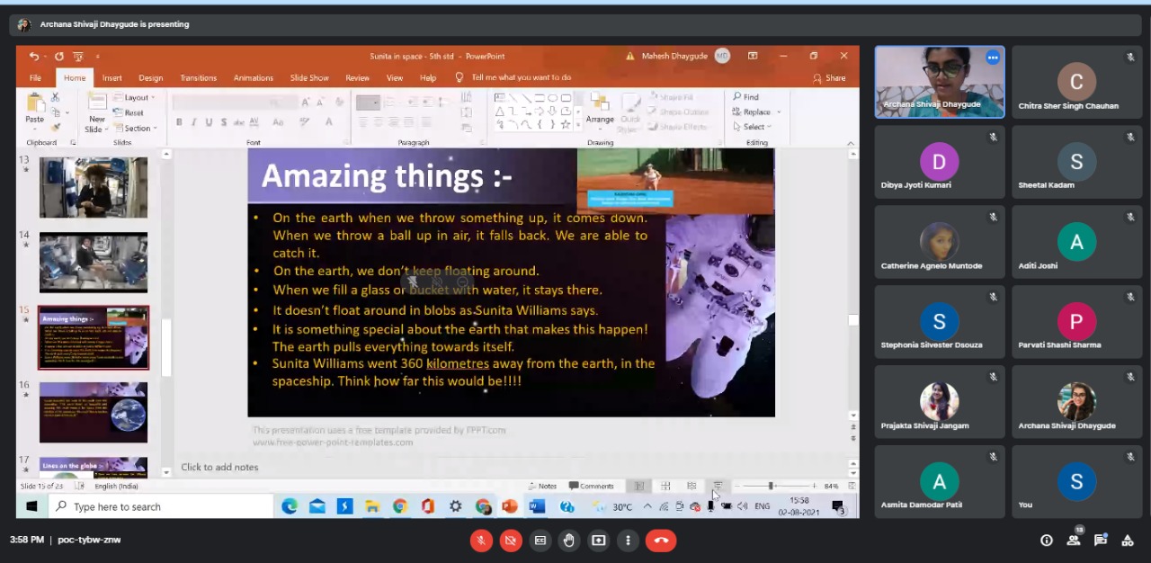Open the Meet chat panel icon
Viewport: 1151px width, 563px height.
(1100, 541)
